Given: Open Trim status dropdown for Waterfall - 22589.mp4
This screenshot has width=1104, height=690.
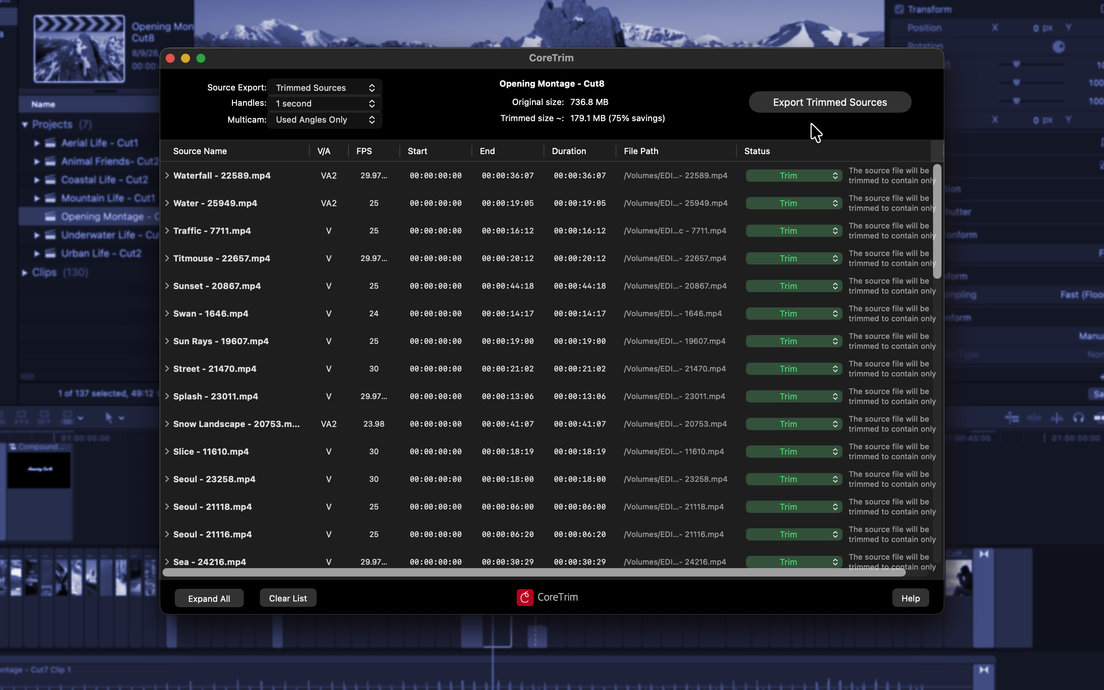Looking at the screenshot, I should 794,176.
